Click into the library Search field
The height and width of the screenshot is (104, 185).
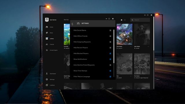coord(140,20)
